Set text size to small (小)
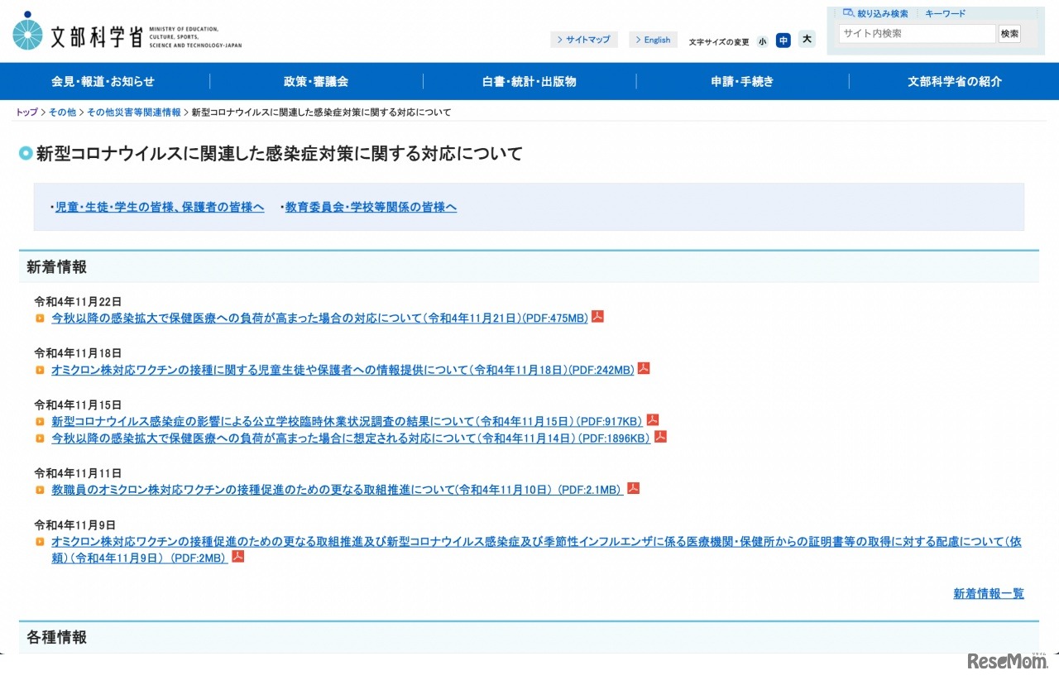 tap(761, 41)
